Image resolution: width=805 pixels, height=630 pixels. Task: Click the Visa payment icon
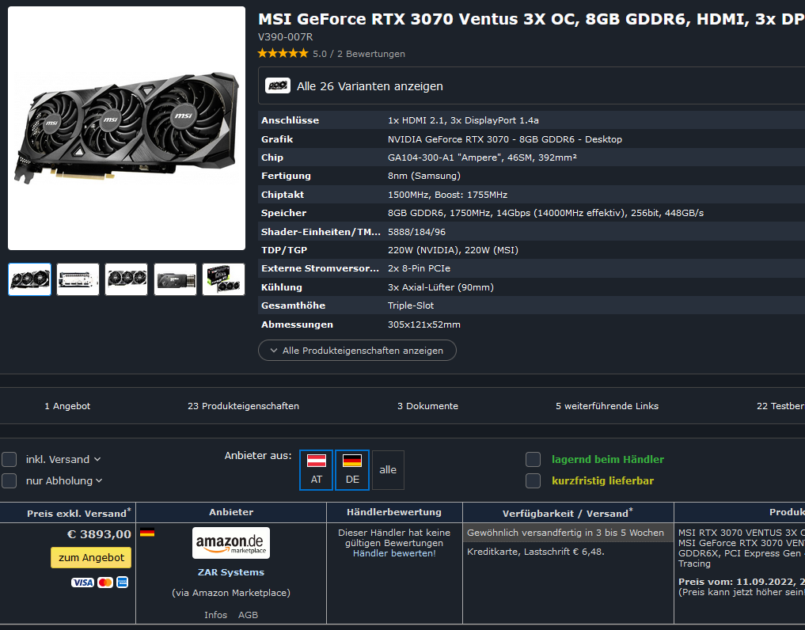[82, 583]
